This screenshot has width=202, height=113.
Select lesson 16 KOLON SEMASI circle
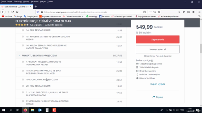point(23,46)
